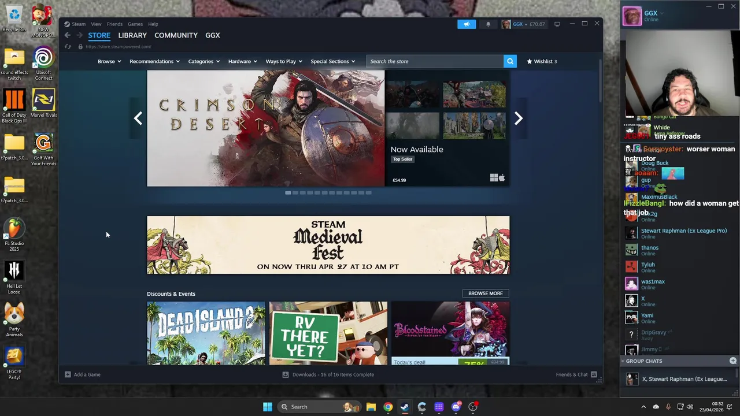Select LEGO Party! desktop icon

[14, 363]
